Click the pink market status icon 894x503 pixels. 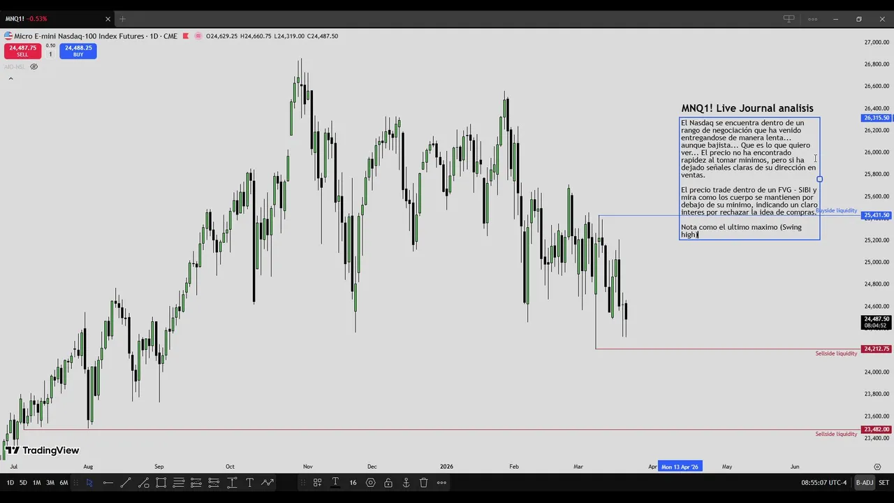click(x=198, y=36)
